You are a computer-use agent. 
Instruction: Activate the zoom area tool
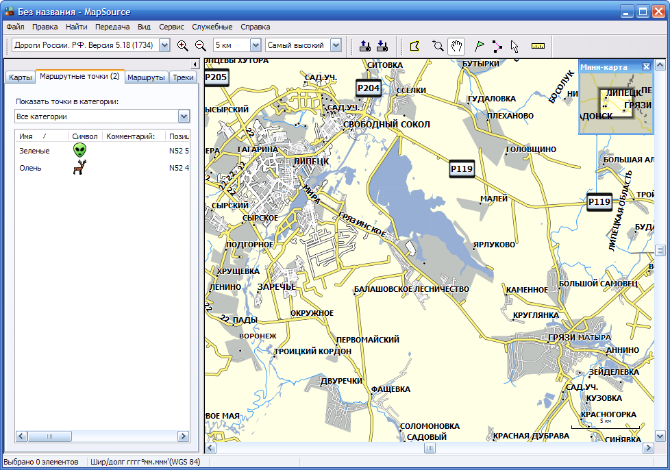438,46
